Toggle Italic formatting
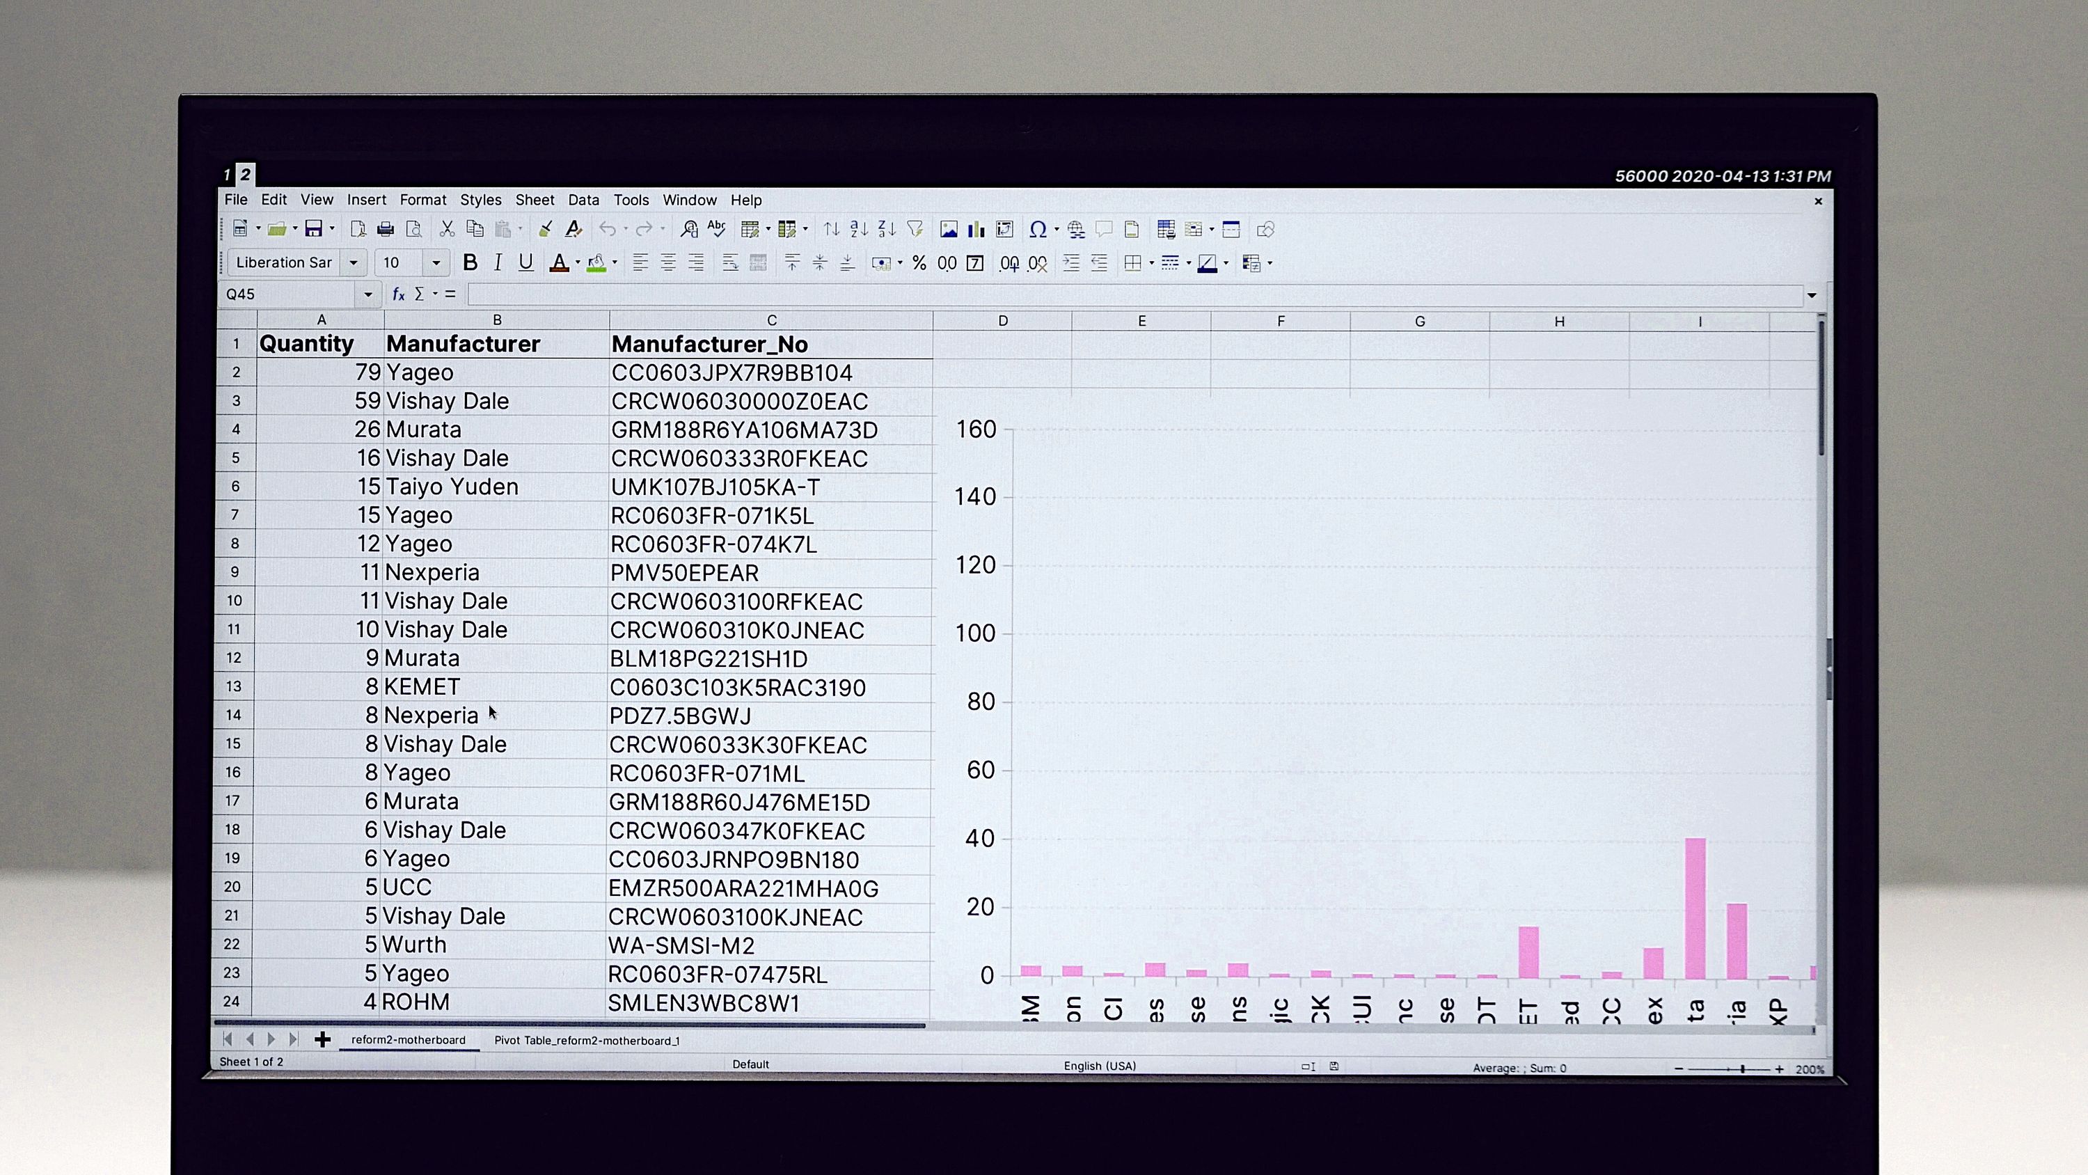2088x1175 pixels. click(x=498, y=262)
